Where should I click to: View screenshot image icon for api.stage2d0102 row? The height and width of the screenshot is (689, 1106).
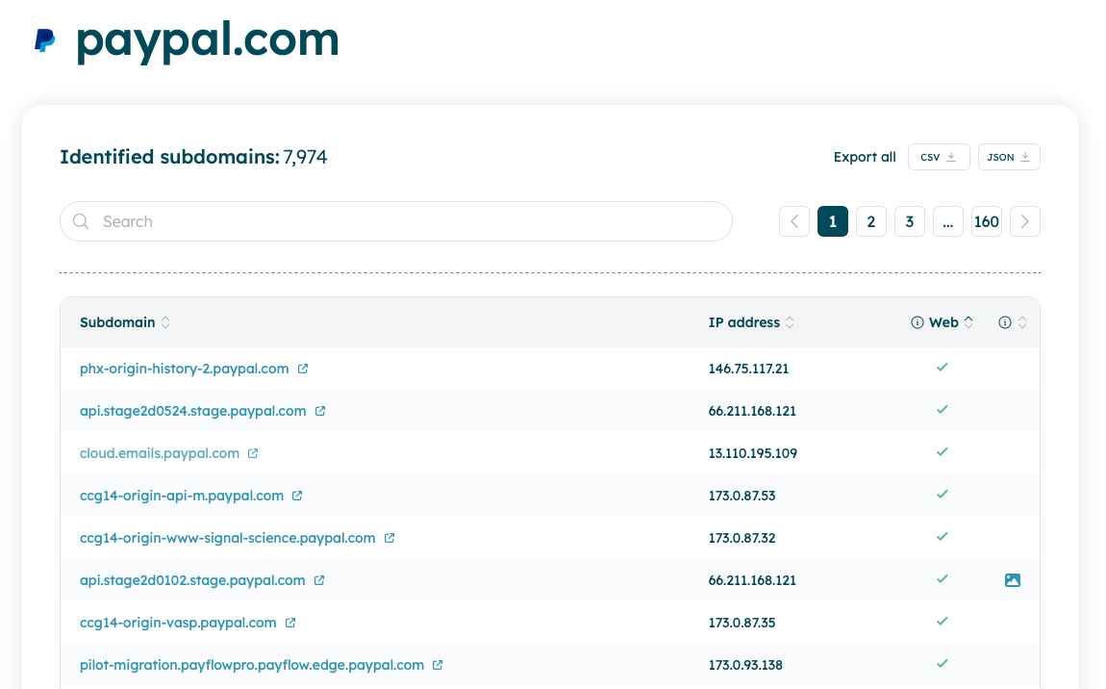click(x=1012, y=580)
